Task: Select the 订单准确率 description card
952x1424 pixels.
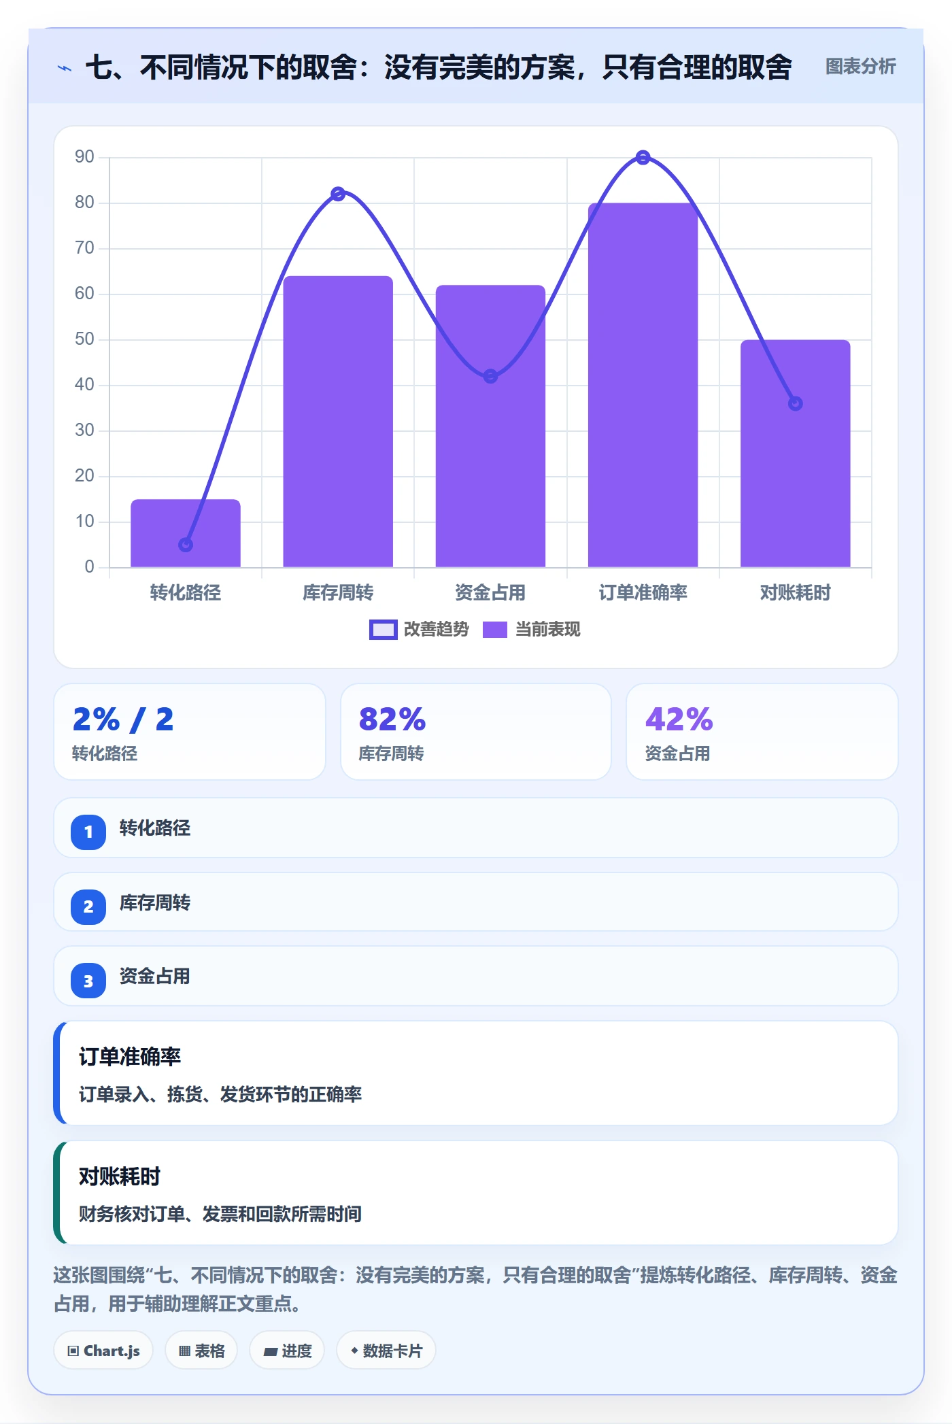Action: 476,1073
